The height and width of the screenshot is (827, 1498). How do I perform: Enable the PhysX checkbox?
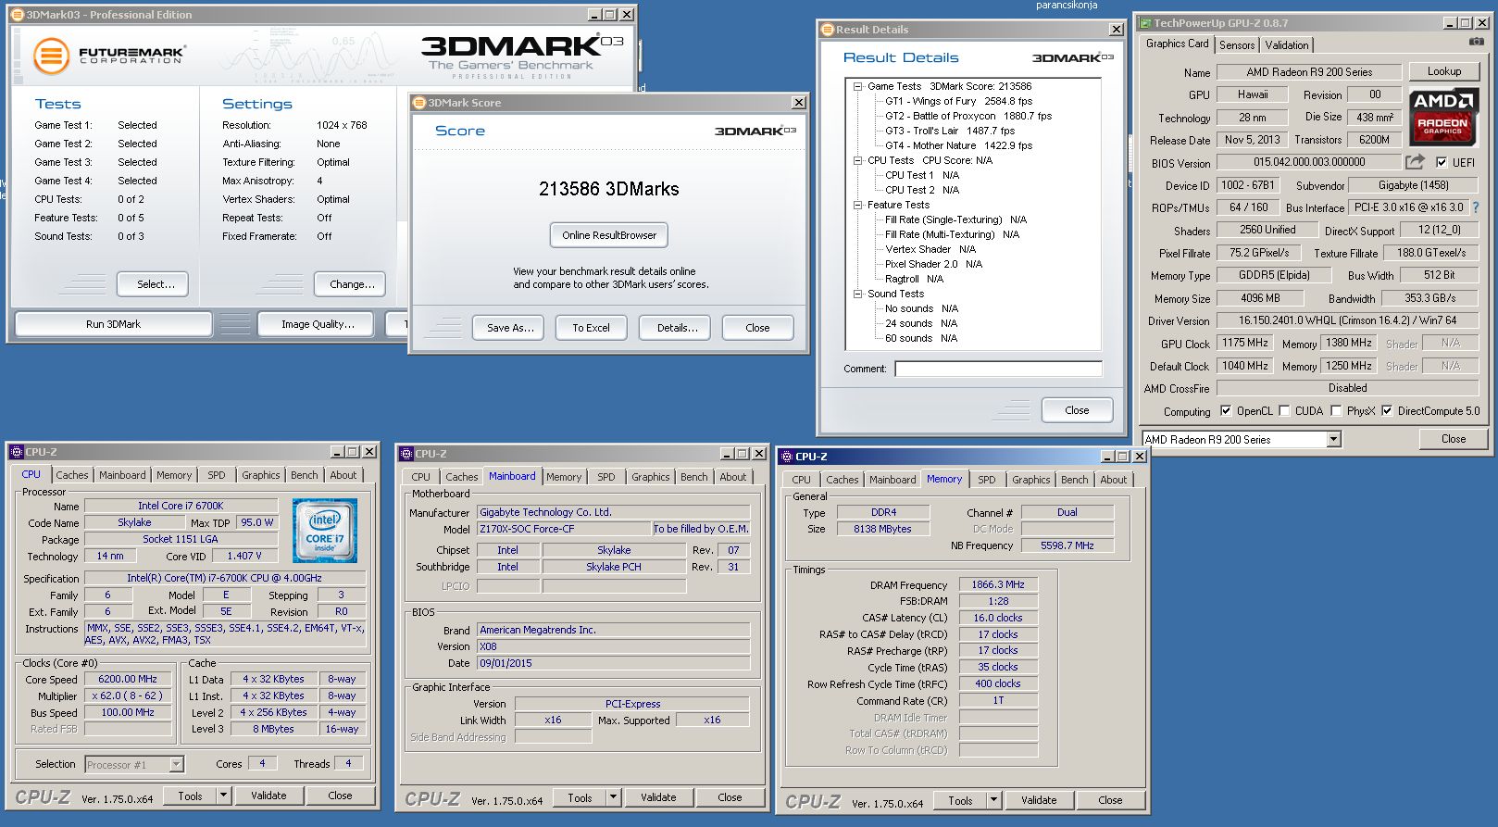click(1336, 410)
